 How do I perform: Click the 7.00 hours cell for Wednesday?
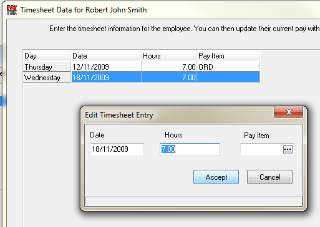tap(169, 78)
